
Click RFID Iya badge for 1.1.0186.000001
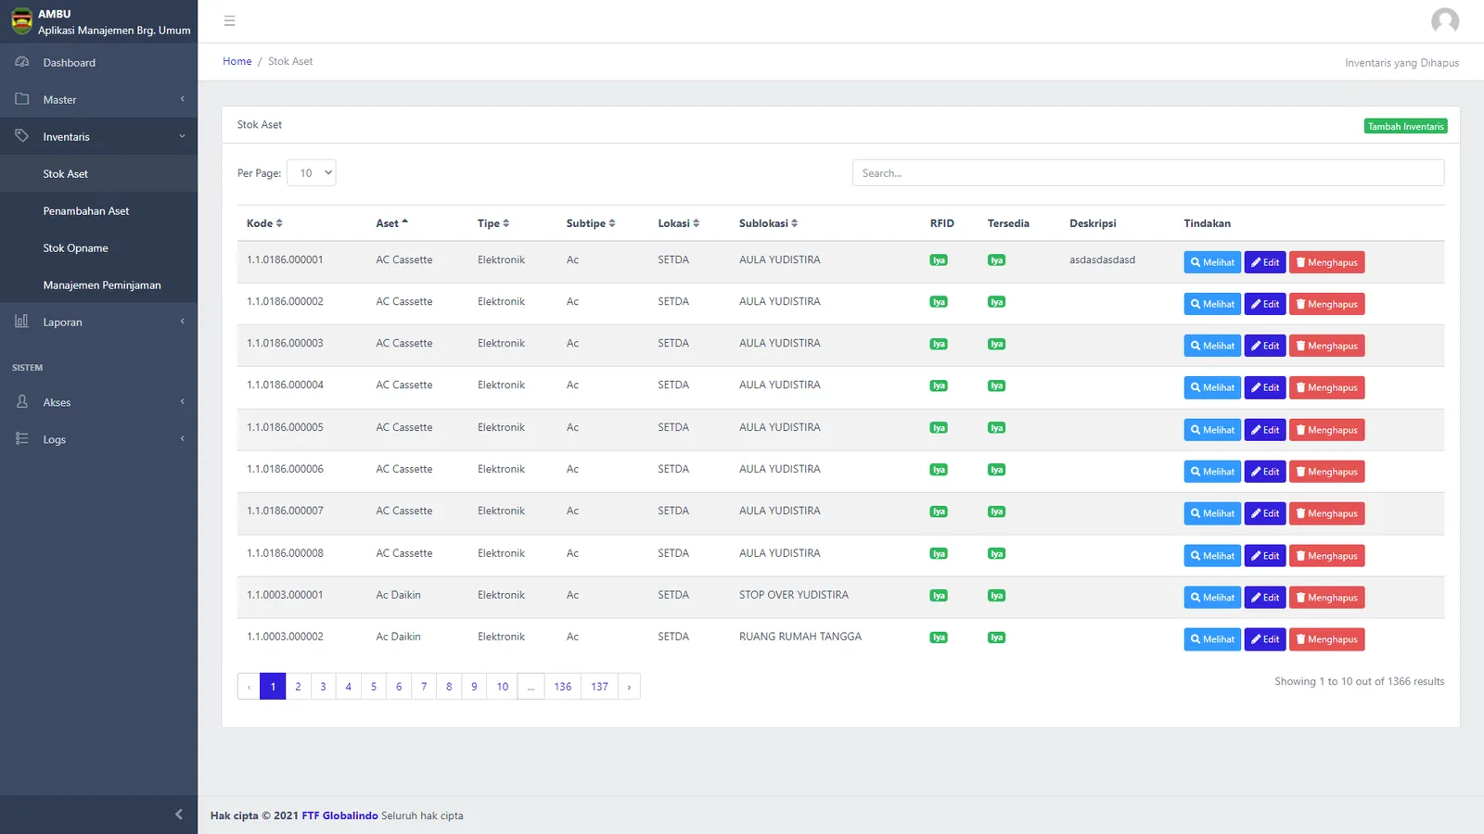(x=939, y=260)
